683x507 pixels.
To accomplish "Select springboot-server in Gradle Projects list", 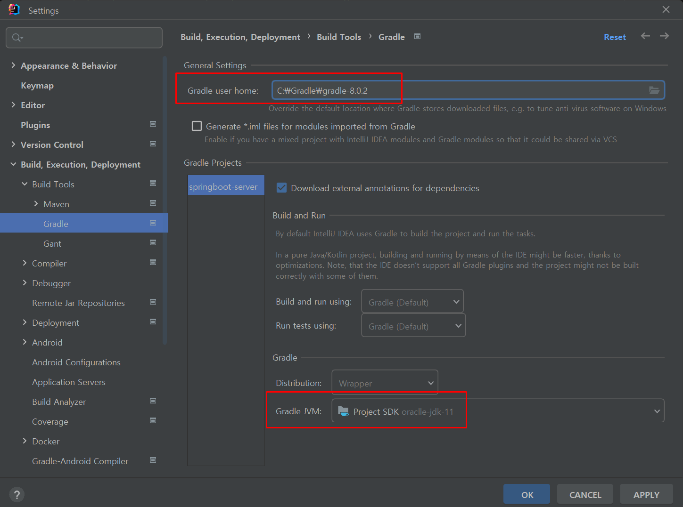I will (x=226, y=185).
